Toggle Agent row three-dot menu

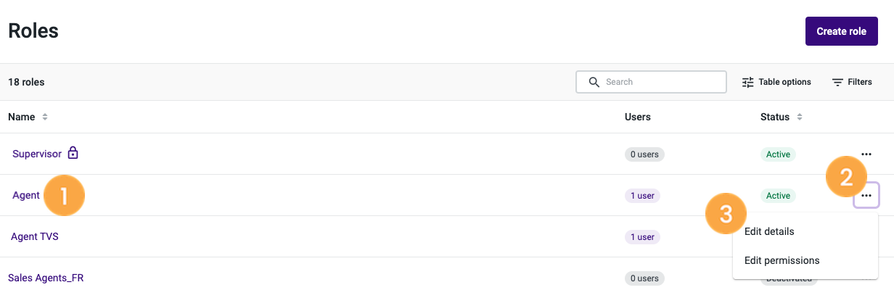click(x=866, y=195)
